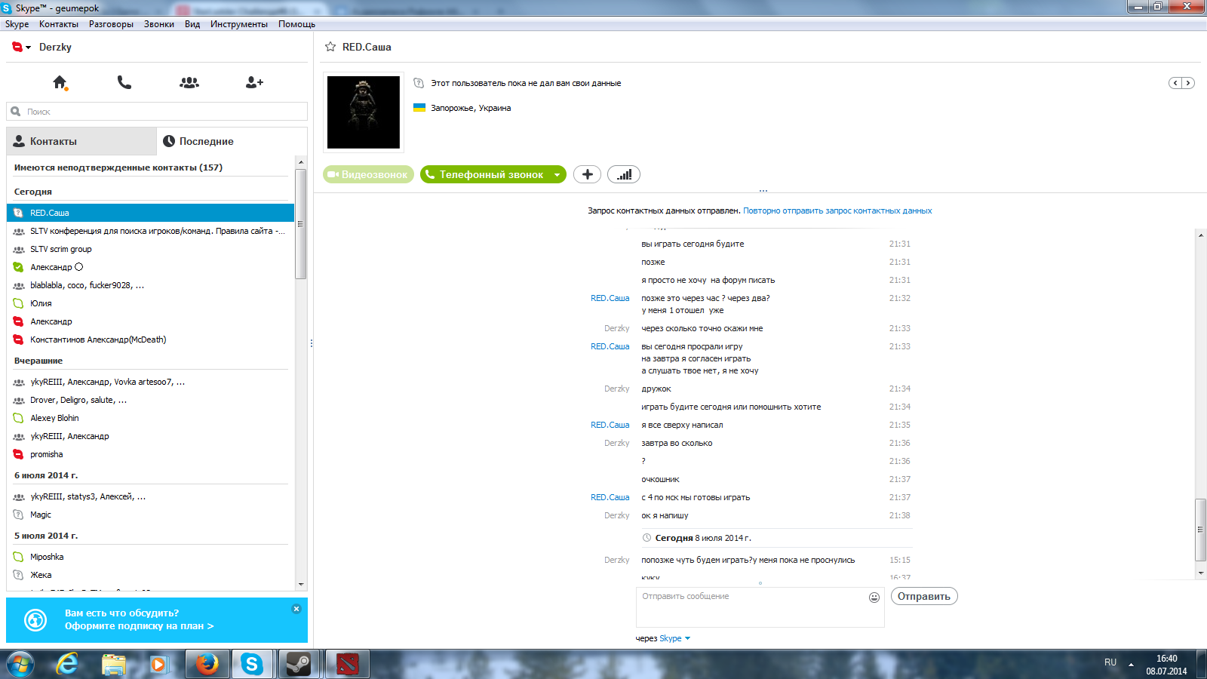Open the emoticon picker smiley icon
Viewport: 1207px width, 679px height.
tap(874, 598)
